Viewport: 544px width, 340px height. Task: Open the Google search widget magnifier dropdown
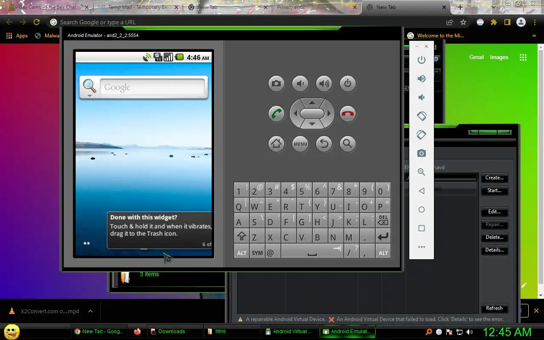pos(90,88)
